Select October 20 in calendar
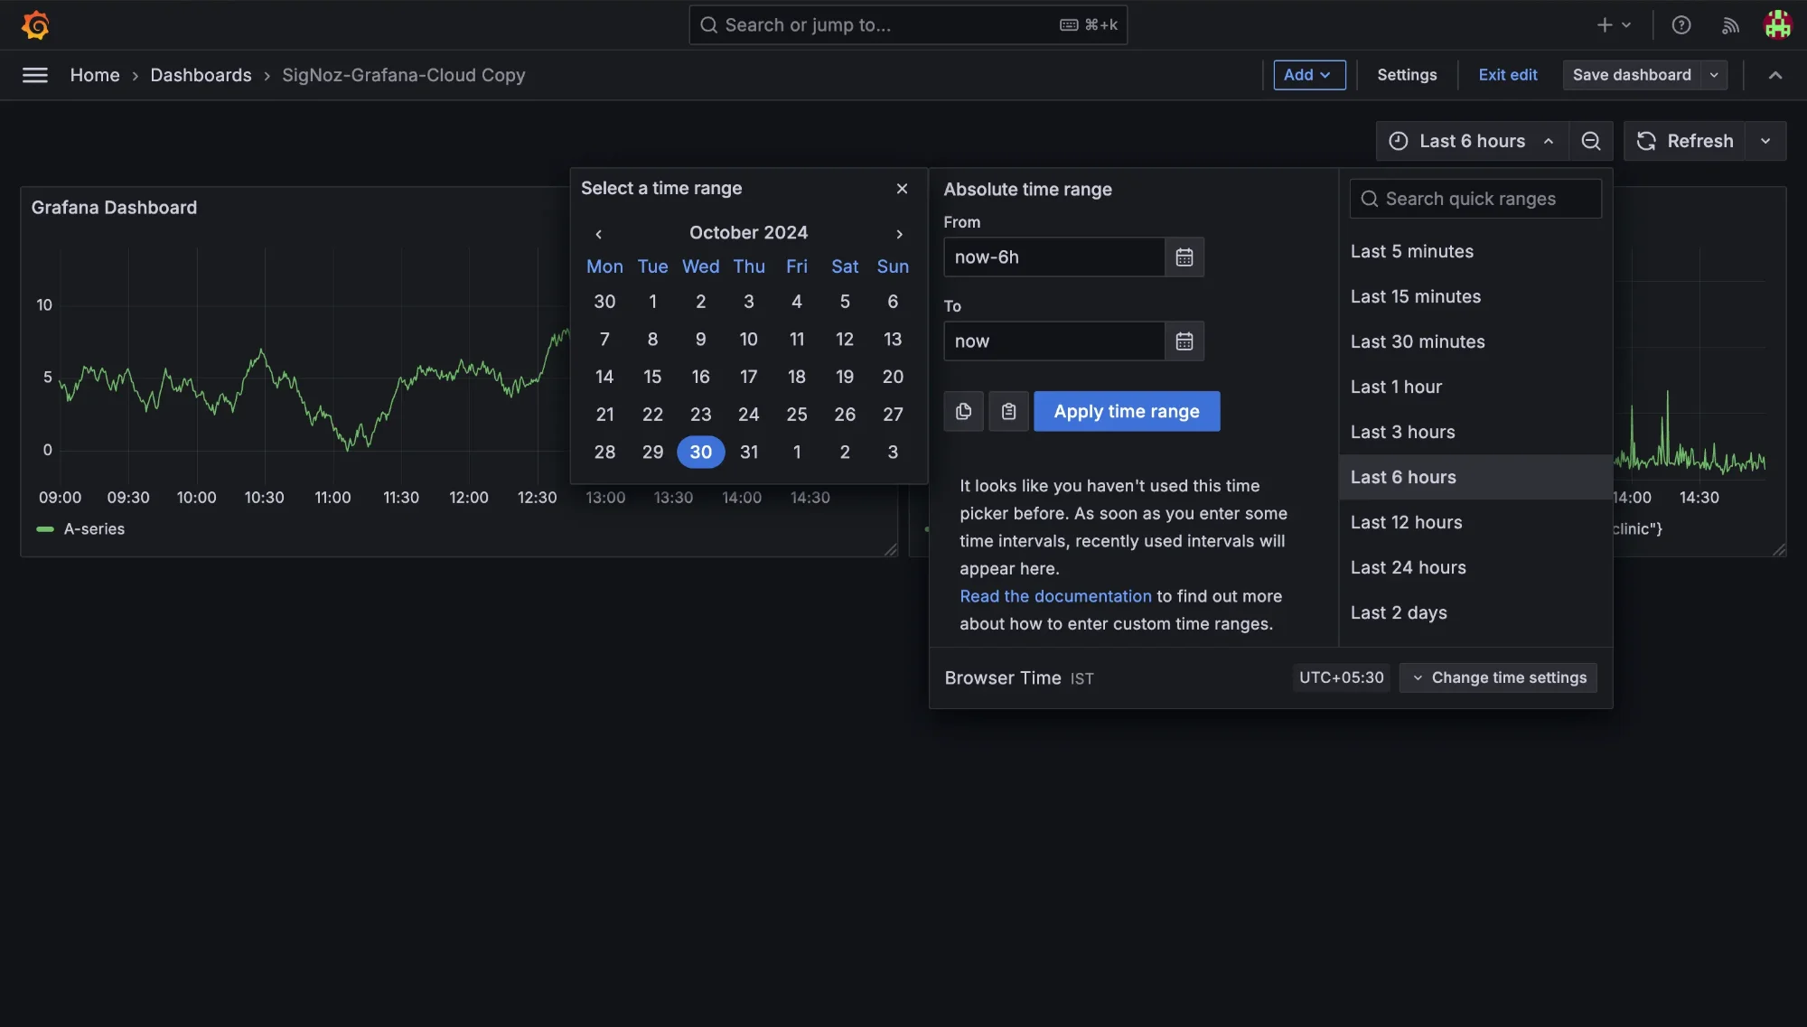The image size is (1807, 1027). pos(893,377)
